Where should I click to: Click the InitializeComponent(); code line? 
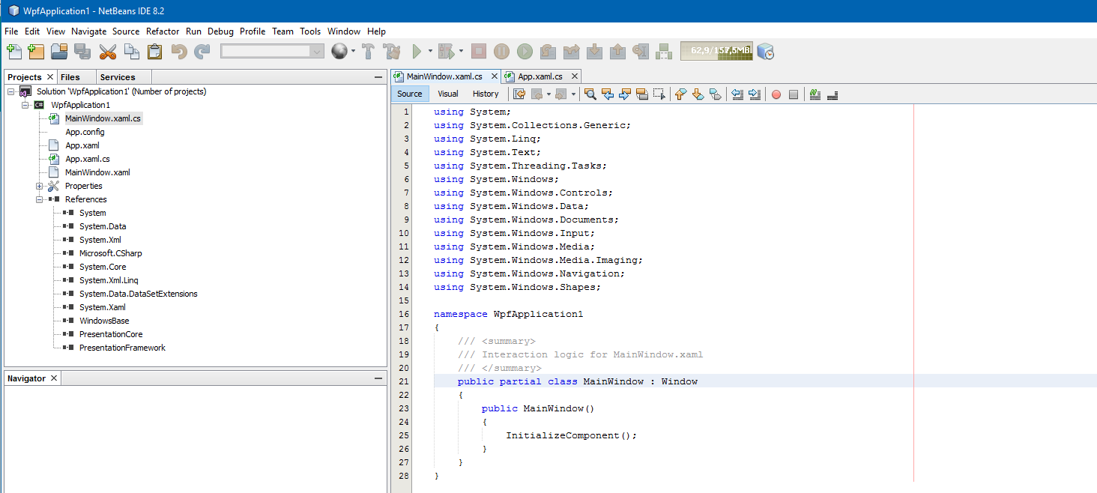[571, 435]
